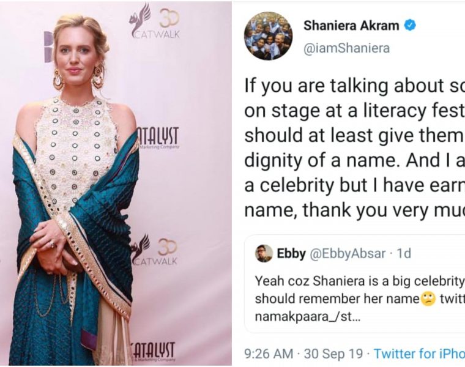
Task: Click the 1d timestamp on quoted tweet
Action: click(x=404, y=253)
